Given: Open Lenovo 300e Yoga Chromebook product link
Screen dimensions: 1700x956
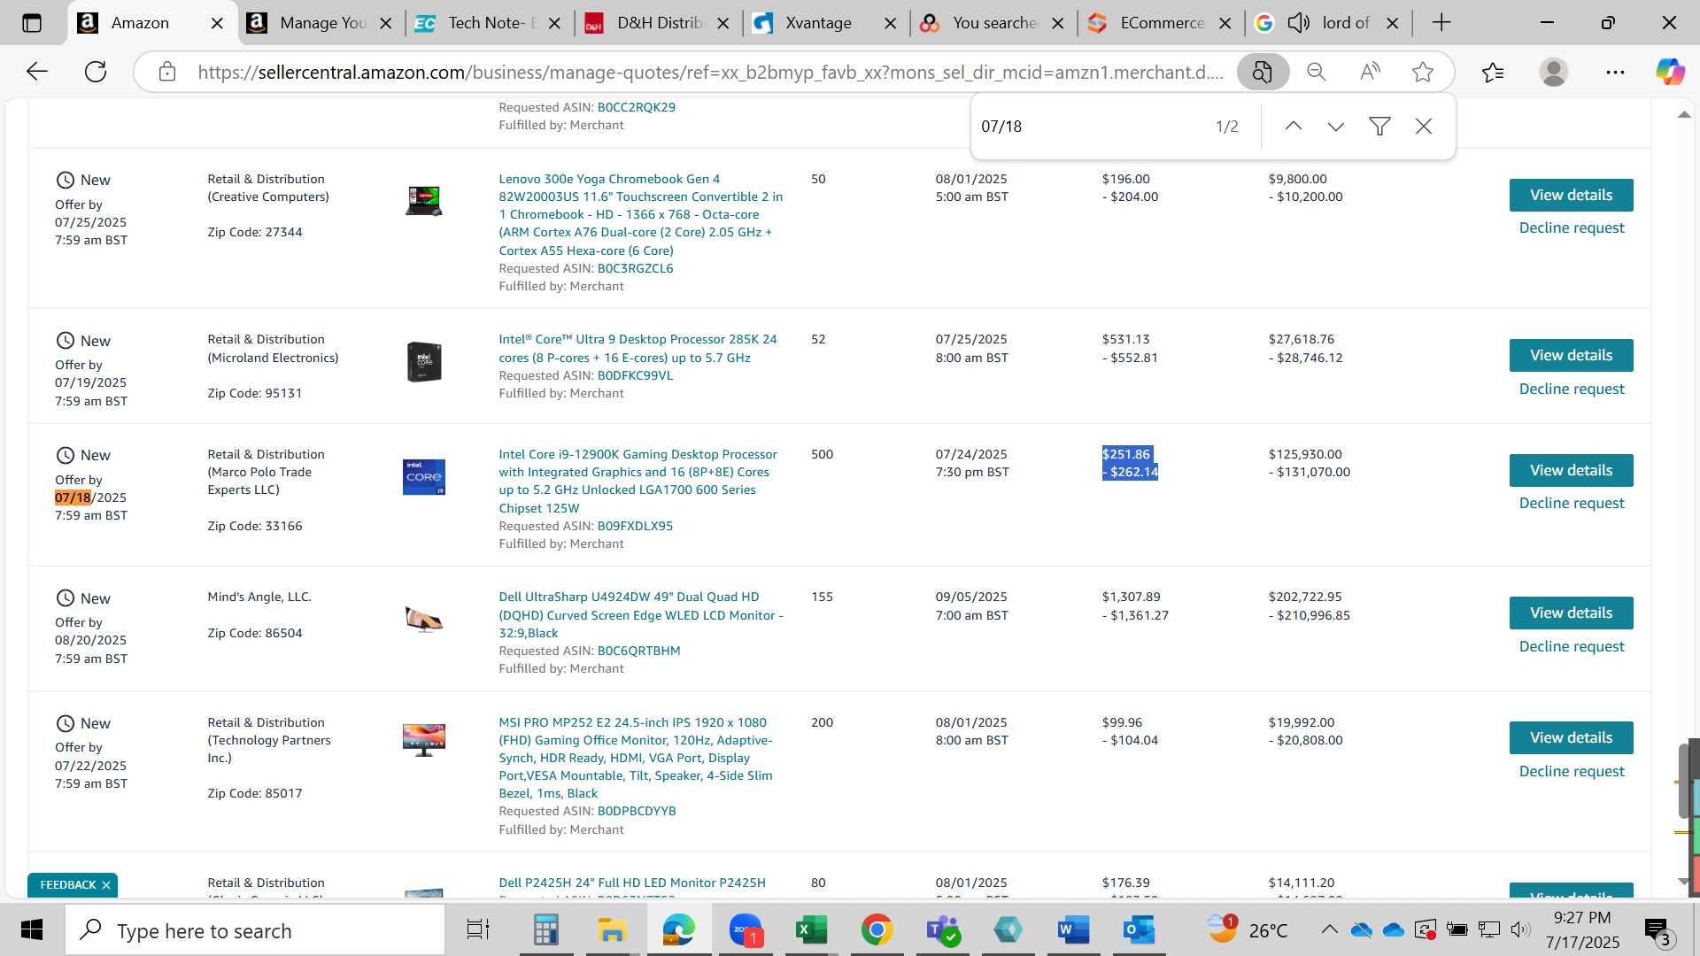Looking at the screenshot, I should [x=640, y=214].
